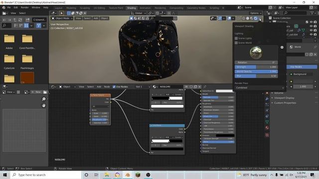Open the Global transform orientation dropdown
The image size is (319, 179).
[139, 13]
